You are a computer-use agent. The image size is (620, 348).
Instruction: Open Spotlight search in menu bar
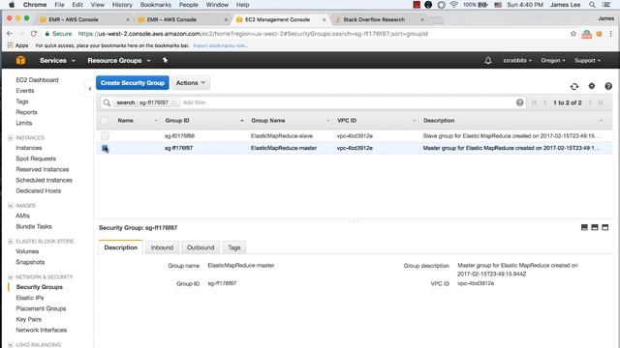[x=592, y=5]
